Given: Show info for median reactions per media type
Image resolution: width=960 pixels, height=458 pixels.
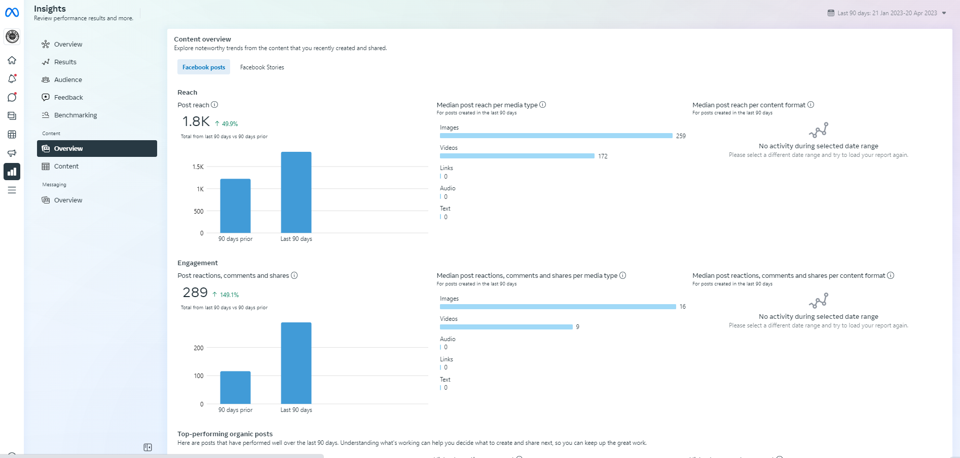Looking at the screenshot, I should coord(623,275).
